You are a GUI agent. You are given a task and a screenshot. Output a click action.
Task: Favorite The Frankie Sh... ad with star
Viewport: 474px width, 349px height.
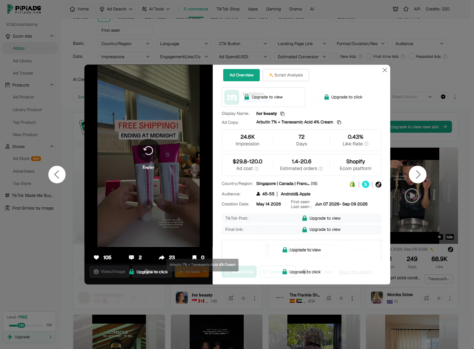point(341,298)
